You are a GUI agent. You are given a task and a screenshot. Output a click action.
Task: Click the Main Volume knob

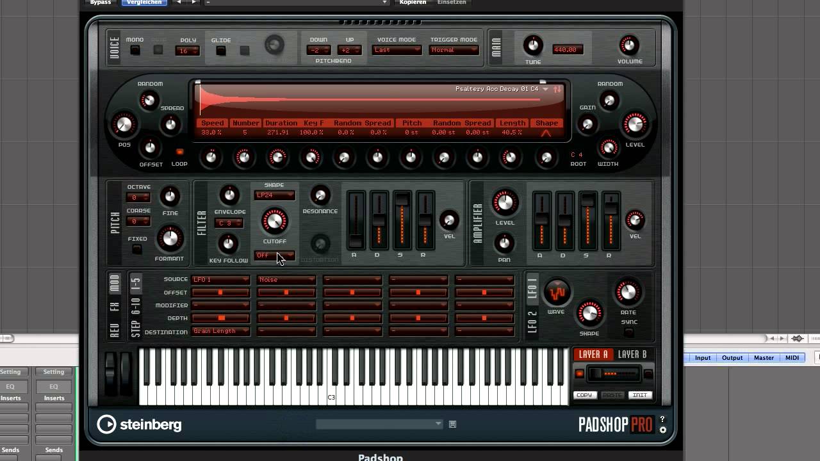tap(629, 45)
